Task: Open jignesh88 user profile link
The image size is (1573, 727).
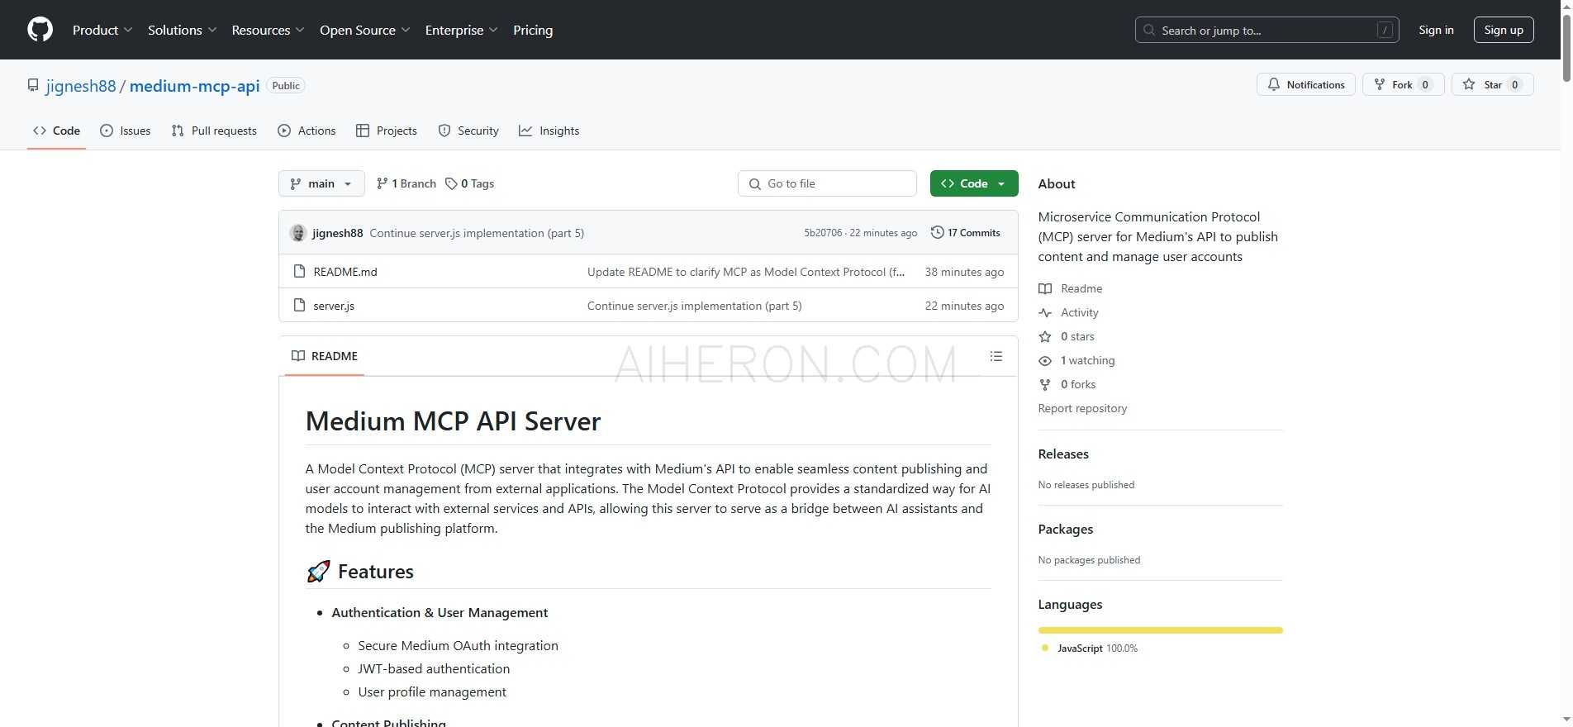Action: [81, 86]
